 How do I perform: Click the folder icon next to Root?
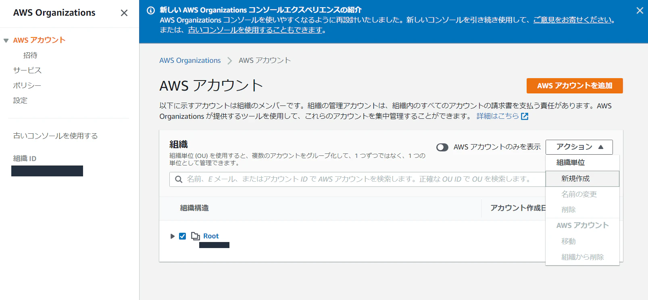196,236
